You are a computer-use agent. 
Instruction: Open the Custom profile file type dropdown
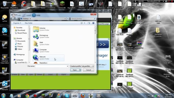coord(82,66)
